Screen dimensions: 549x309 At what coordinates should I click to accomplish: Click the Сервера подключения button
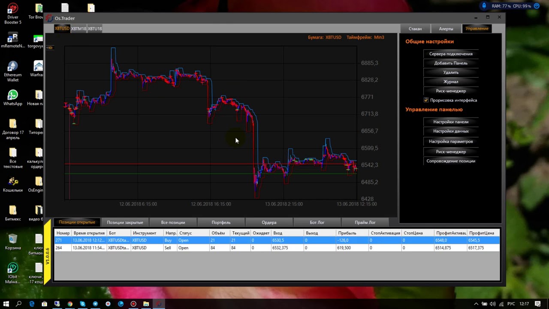point(451,54)
